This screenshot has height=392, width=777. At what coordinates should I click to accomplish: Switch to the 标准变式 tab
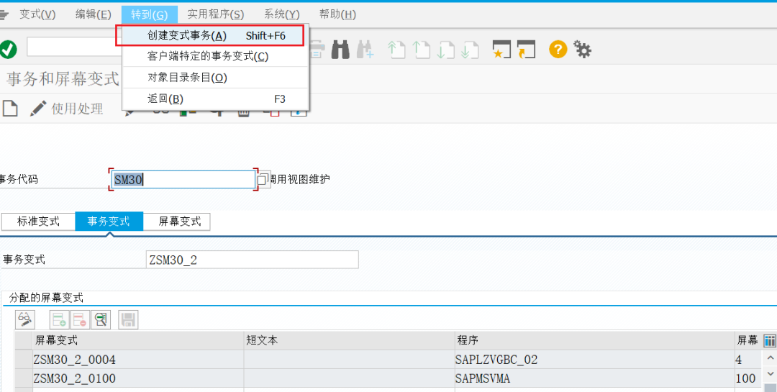tap(38, 221)
